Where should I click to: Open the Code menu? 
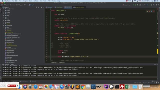(30, 1)
